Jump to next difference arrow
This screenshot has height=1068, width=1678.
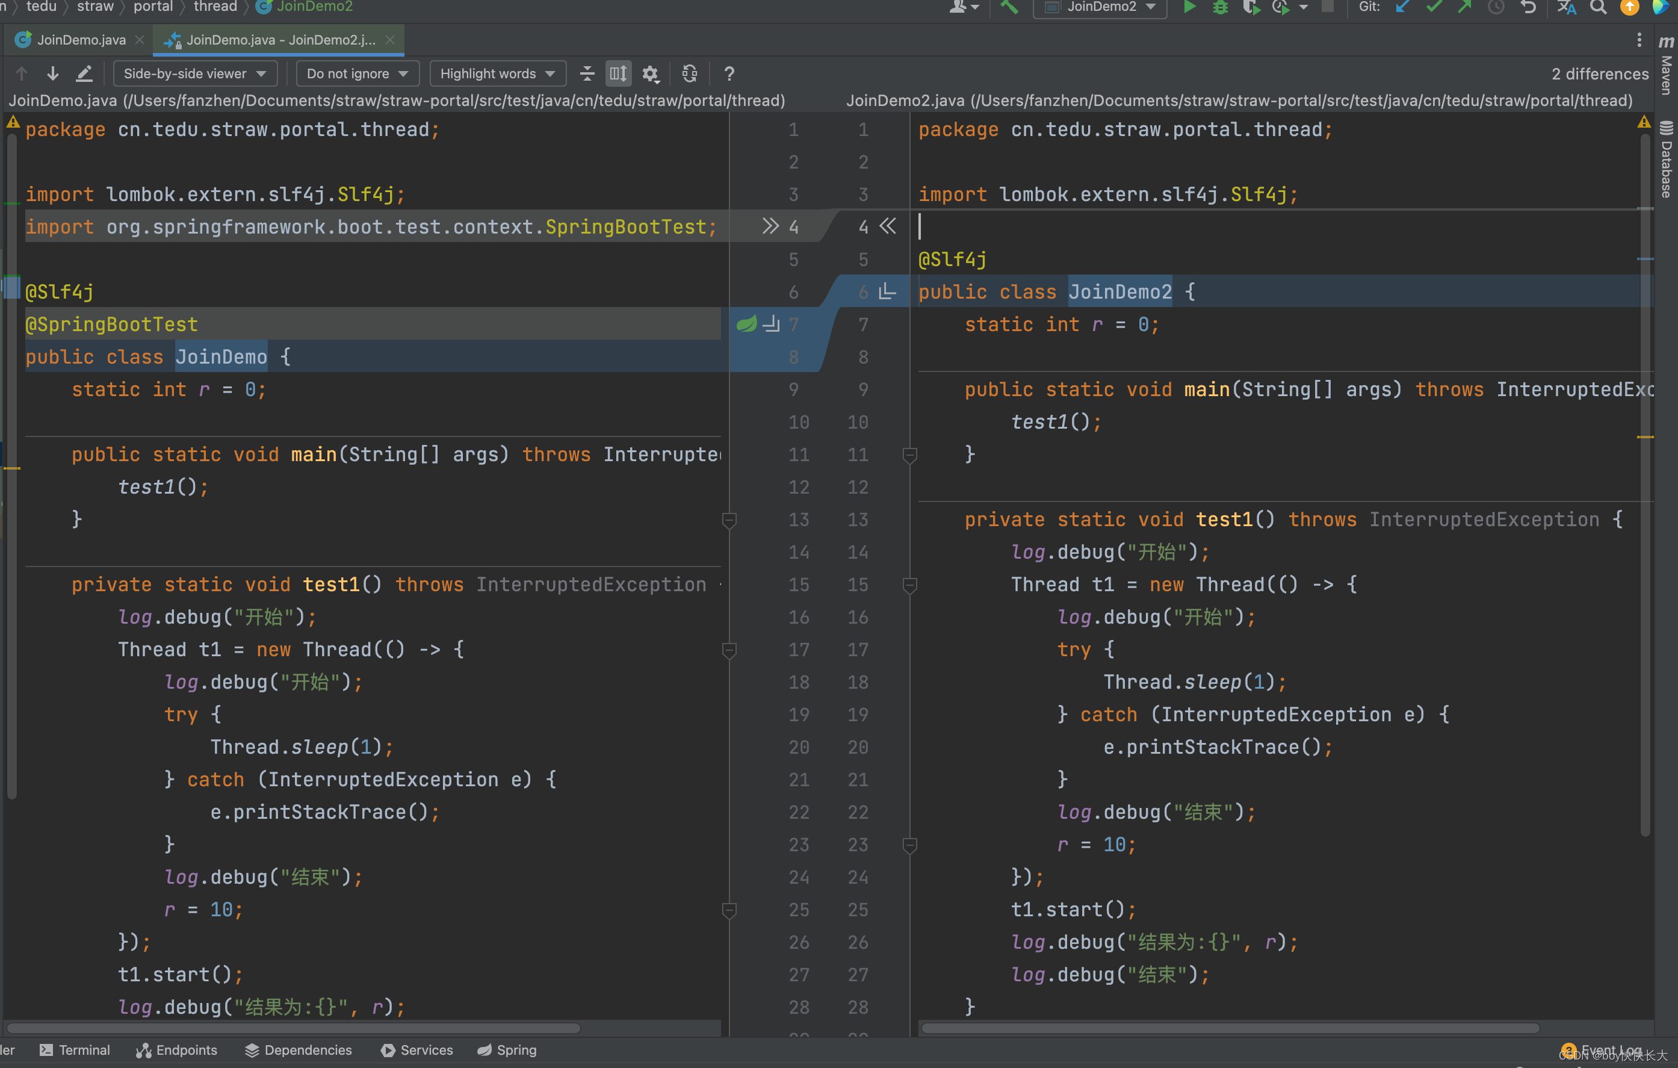pos(53,73)
